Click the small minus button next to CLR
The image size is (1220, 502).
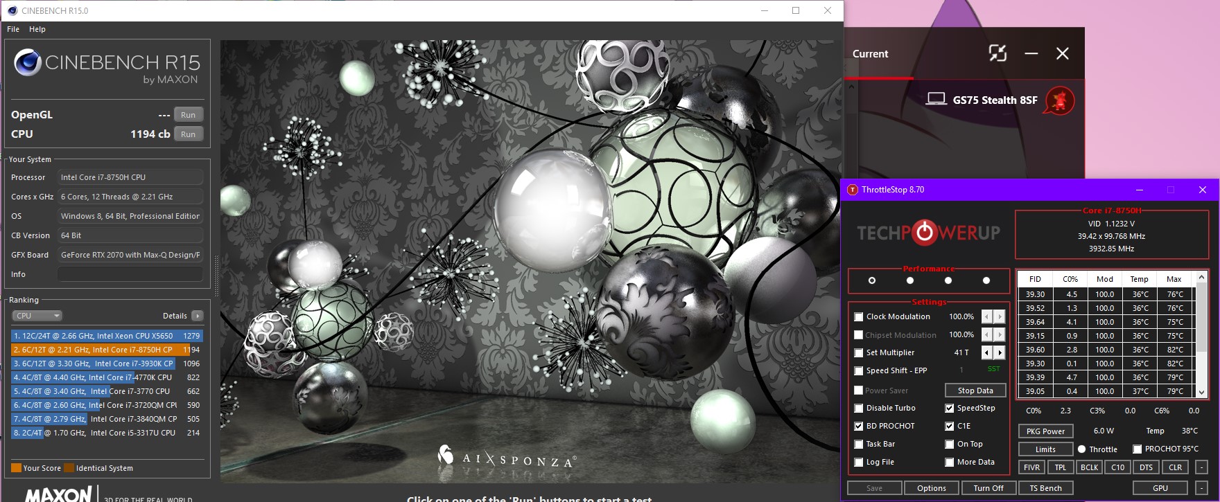(1201, 467)
